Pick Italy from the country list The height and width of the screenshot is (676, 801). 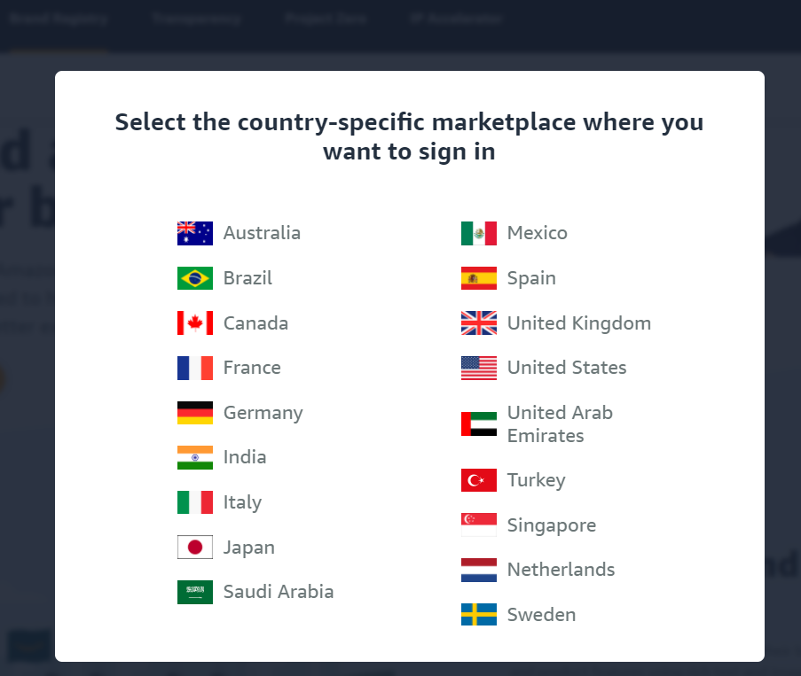(x=242, y=502)
